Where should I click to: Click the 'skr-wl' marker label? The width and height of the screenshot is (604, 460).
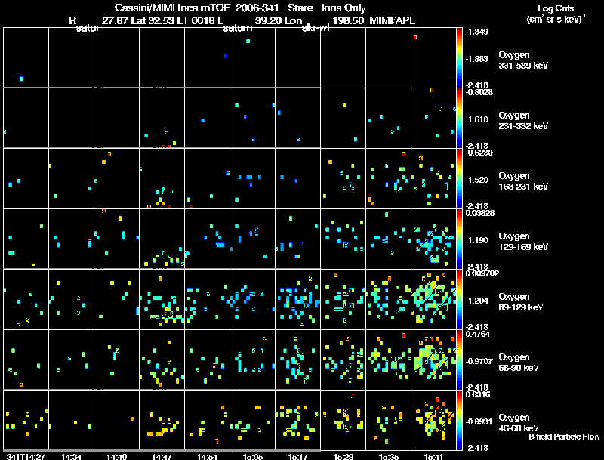point(316,28)
